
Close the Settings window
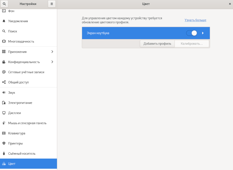pos(230,4)
